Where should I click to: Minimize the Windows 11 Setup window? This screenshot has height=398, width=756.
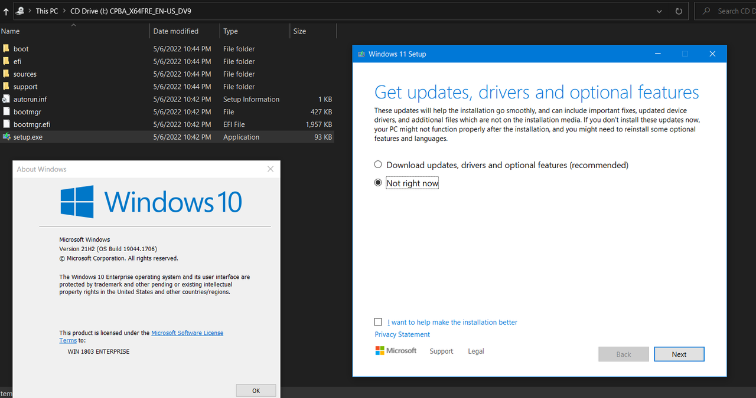pos(658,54)
